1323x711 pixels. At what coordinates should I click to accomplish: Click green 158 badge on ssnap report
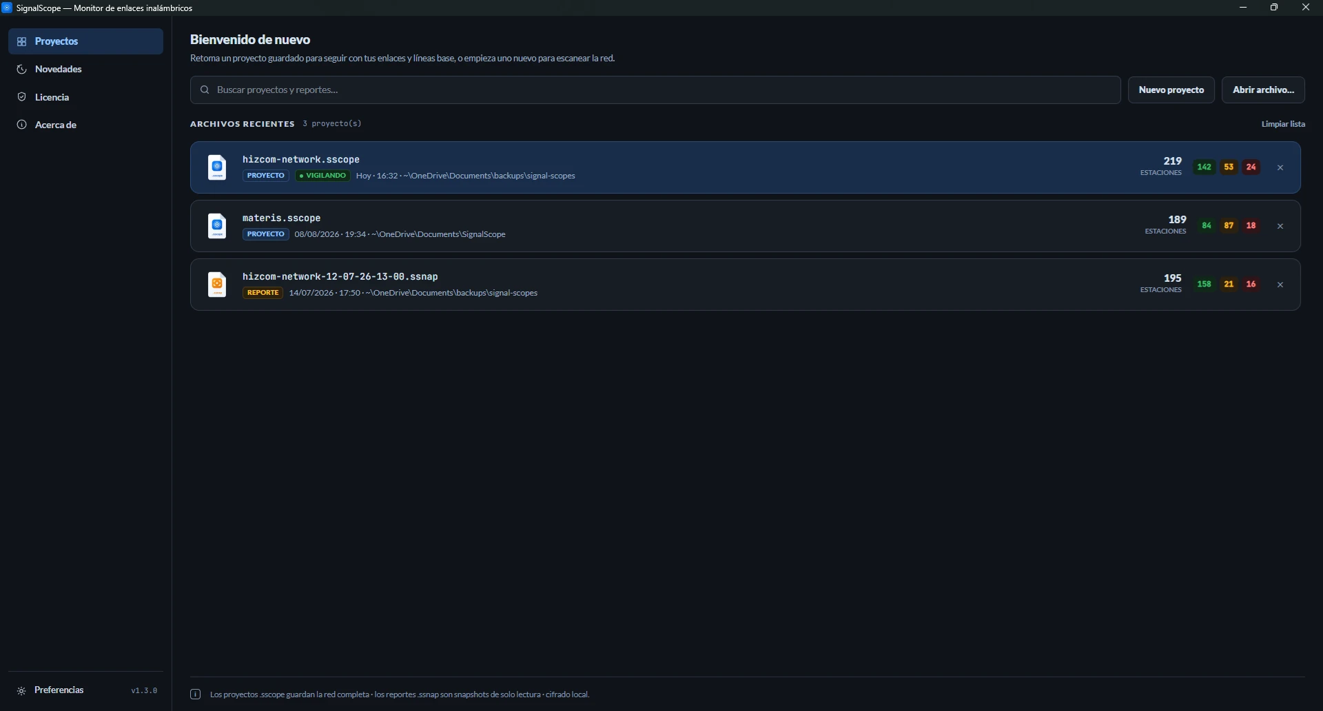point(1204,285)
